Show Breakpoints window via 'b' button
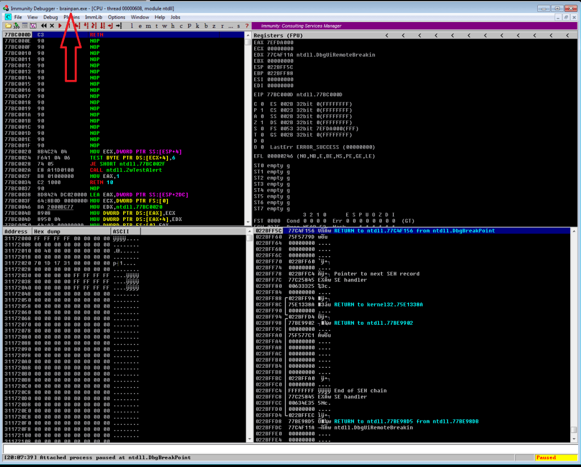The height and width of the screenshot is (467, 581). [x=205, y=26]
